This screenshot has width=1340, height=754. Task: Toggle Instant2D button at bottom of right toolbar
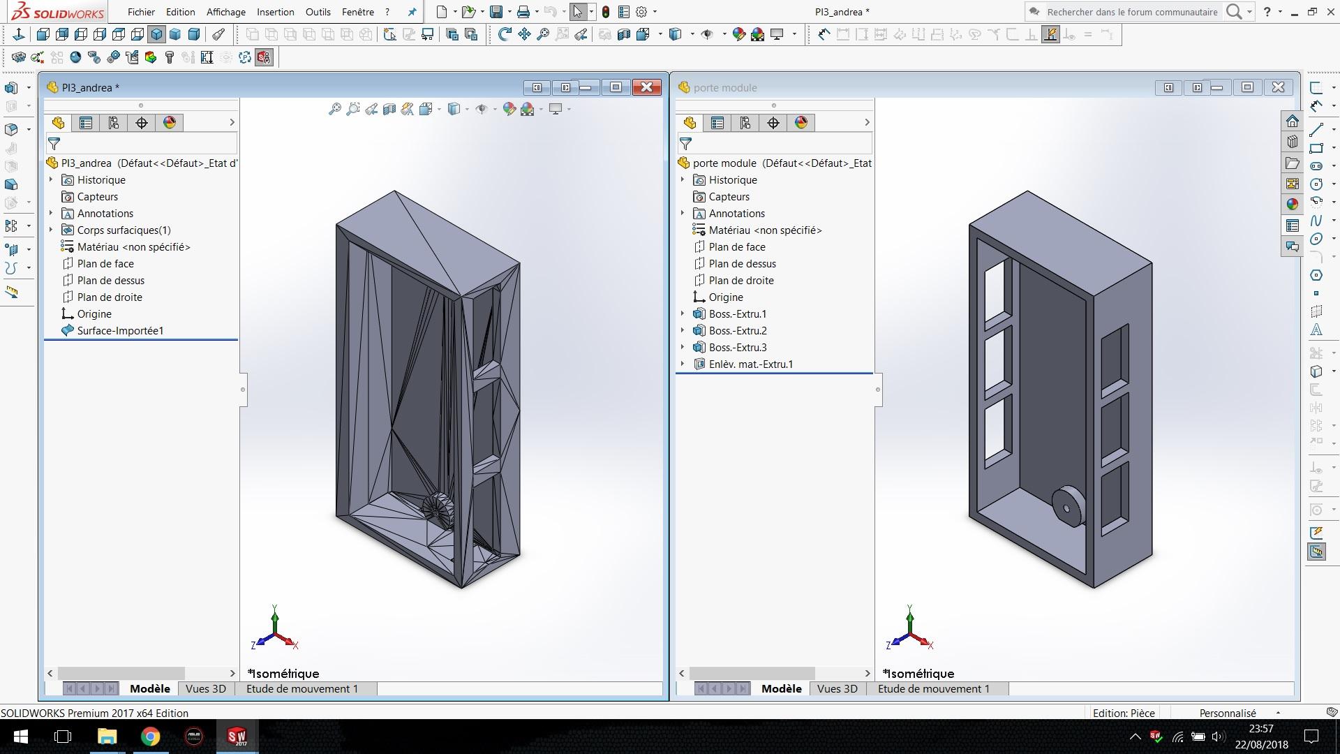tap(1316, 552)
